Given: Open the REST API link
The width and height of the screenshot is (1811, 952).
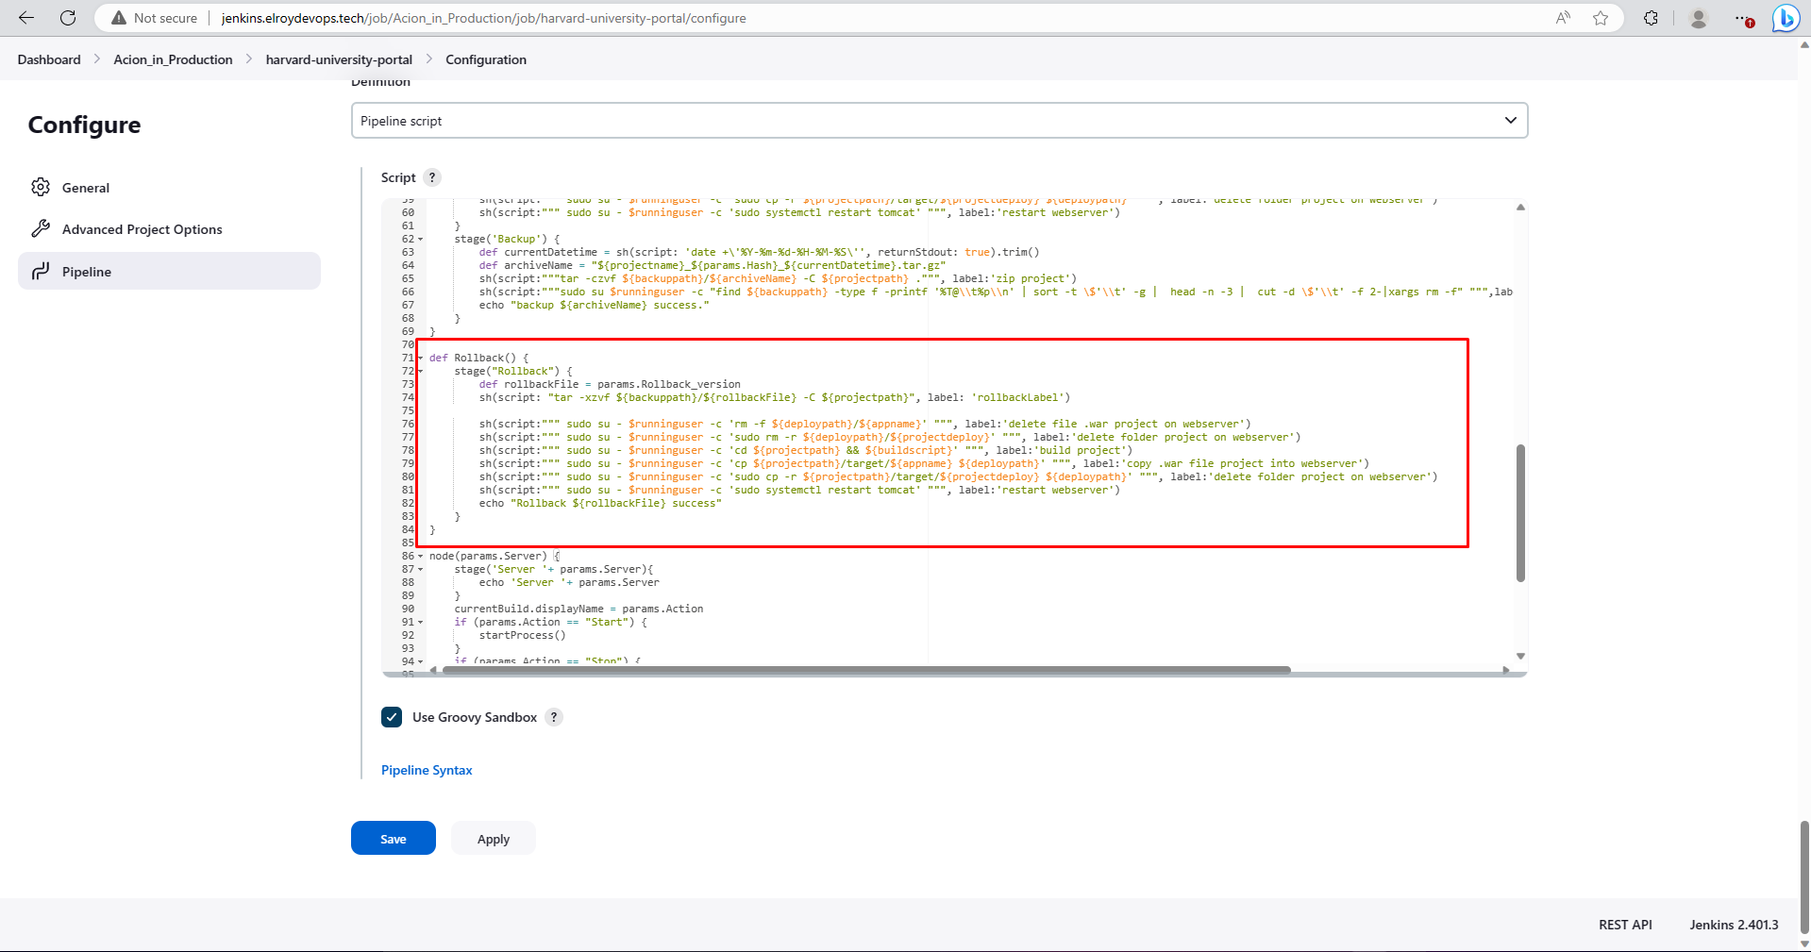Looking at the screenshot, I should (x=1625, y=925).
